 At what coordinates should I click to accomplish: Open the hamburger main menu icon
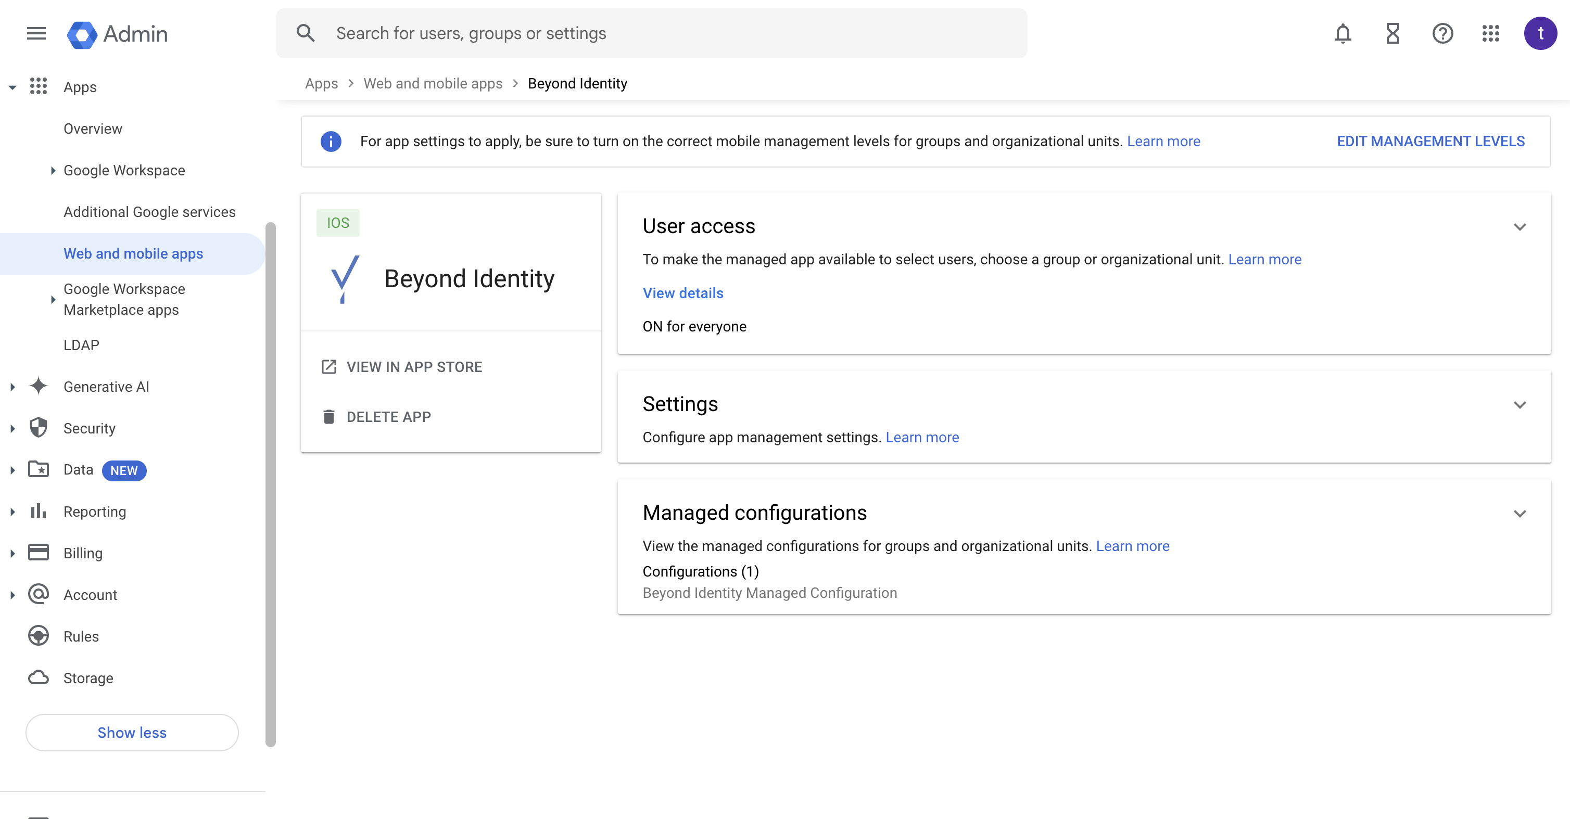[36, 33]
